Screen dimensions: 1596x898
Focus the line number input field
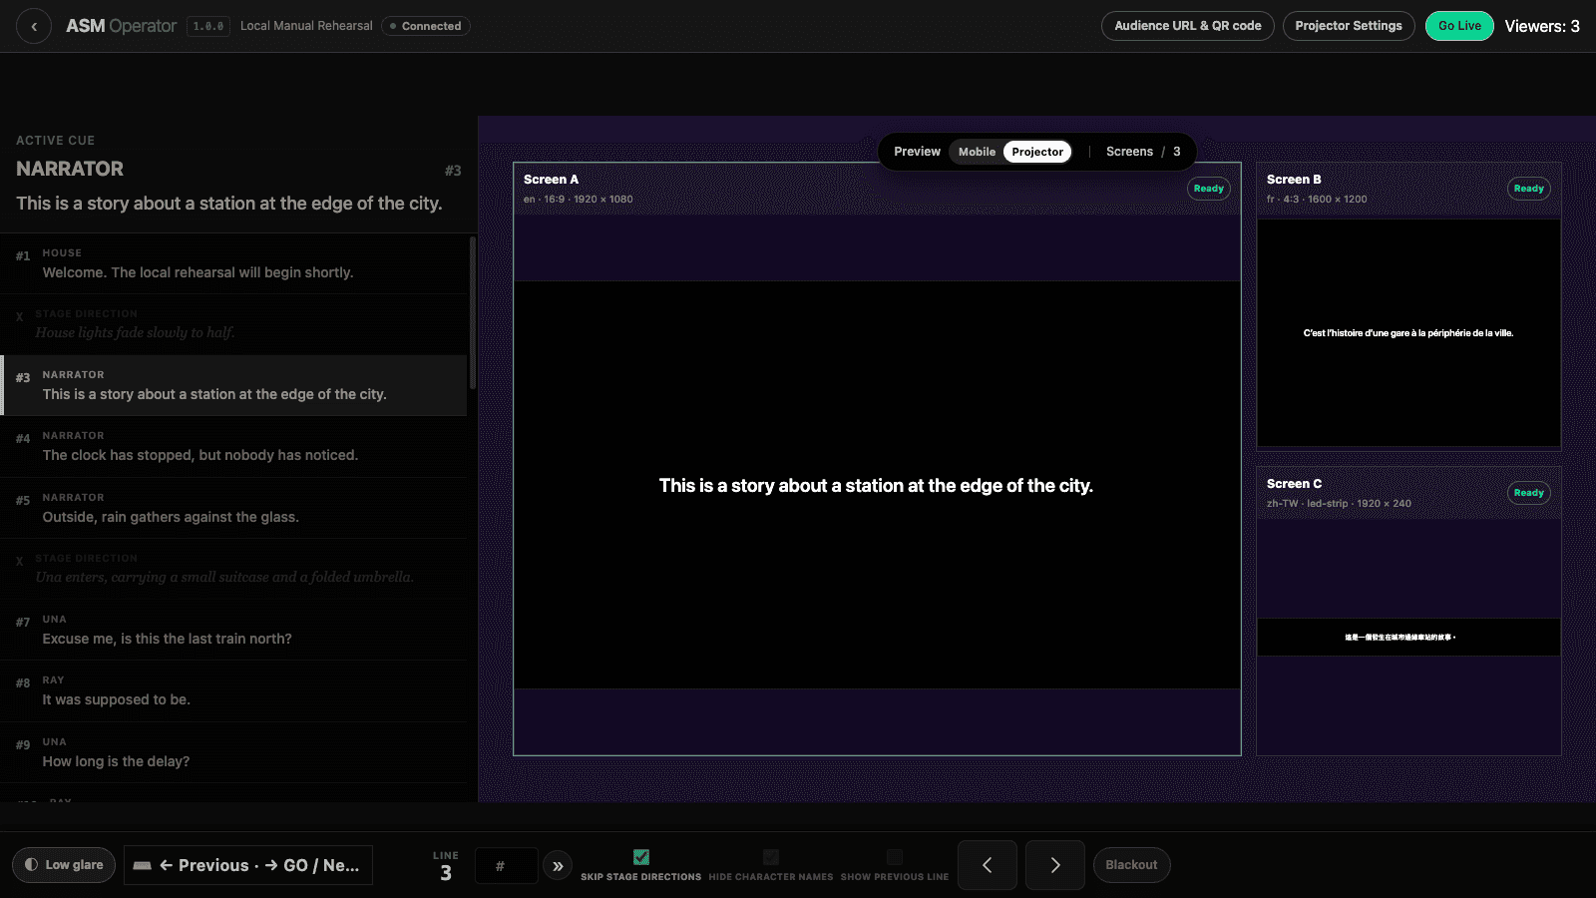click(x=506, y=866)
